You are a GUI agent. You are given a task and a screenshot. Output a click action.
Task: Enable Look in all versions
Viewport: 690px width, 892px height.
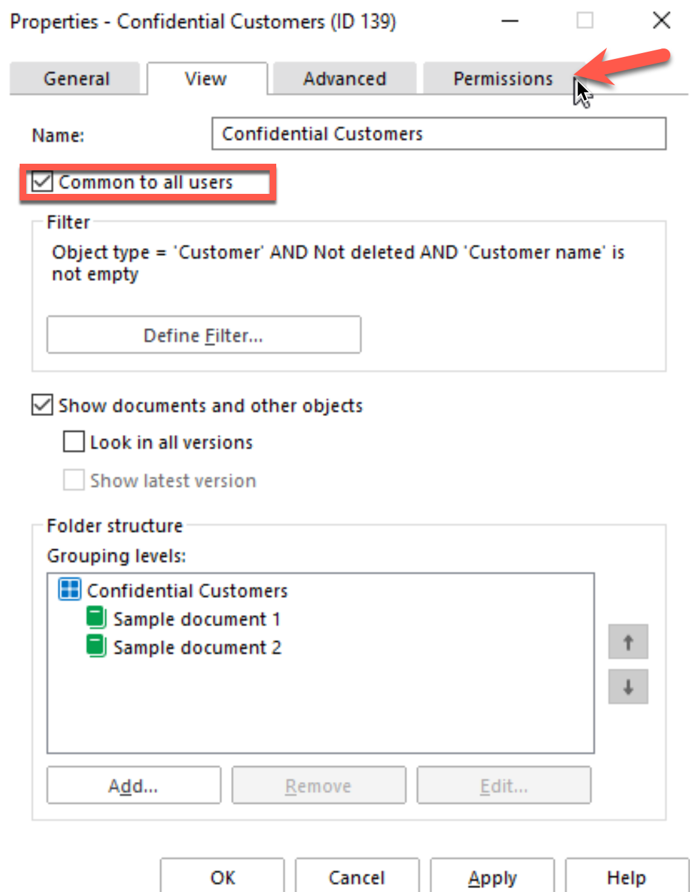(73, 442)
